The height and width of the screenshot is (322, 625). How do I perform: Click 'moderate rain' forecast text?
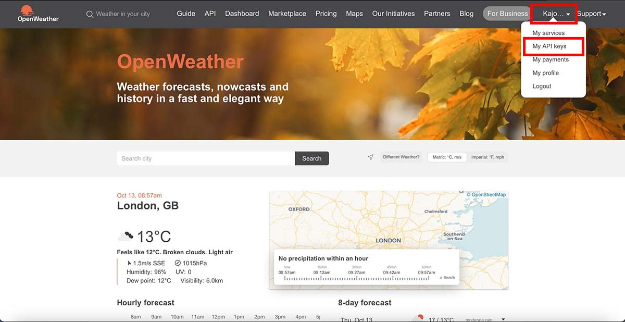click(479, 320)
